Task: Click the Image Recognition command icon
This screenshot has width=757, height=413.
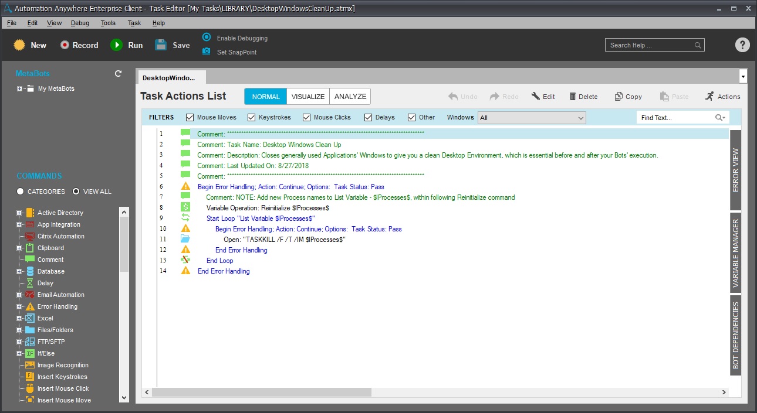Action: pos(31,365)
